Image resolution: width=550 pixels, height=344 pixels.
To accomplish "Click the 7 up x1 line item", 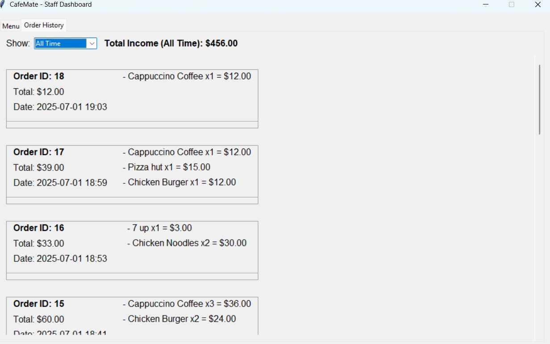I will tap(159, 228).
